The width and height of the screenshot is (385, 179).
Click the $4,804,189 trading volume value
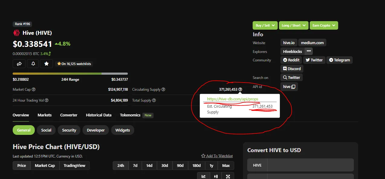pyautogui.click(x=119, y=100)
